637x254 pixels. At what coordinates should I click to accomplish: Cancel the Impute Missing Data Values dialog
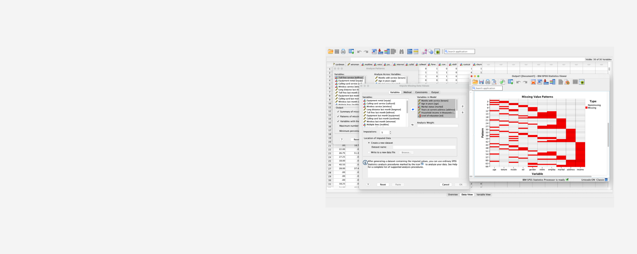446,185
